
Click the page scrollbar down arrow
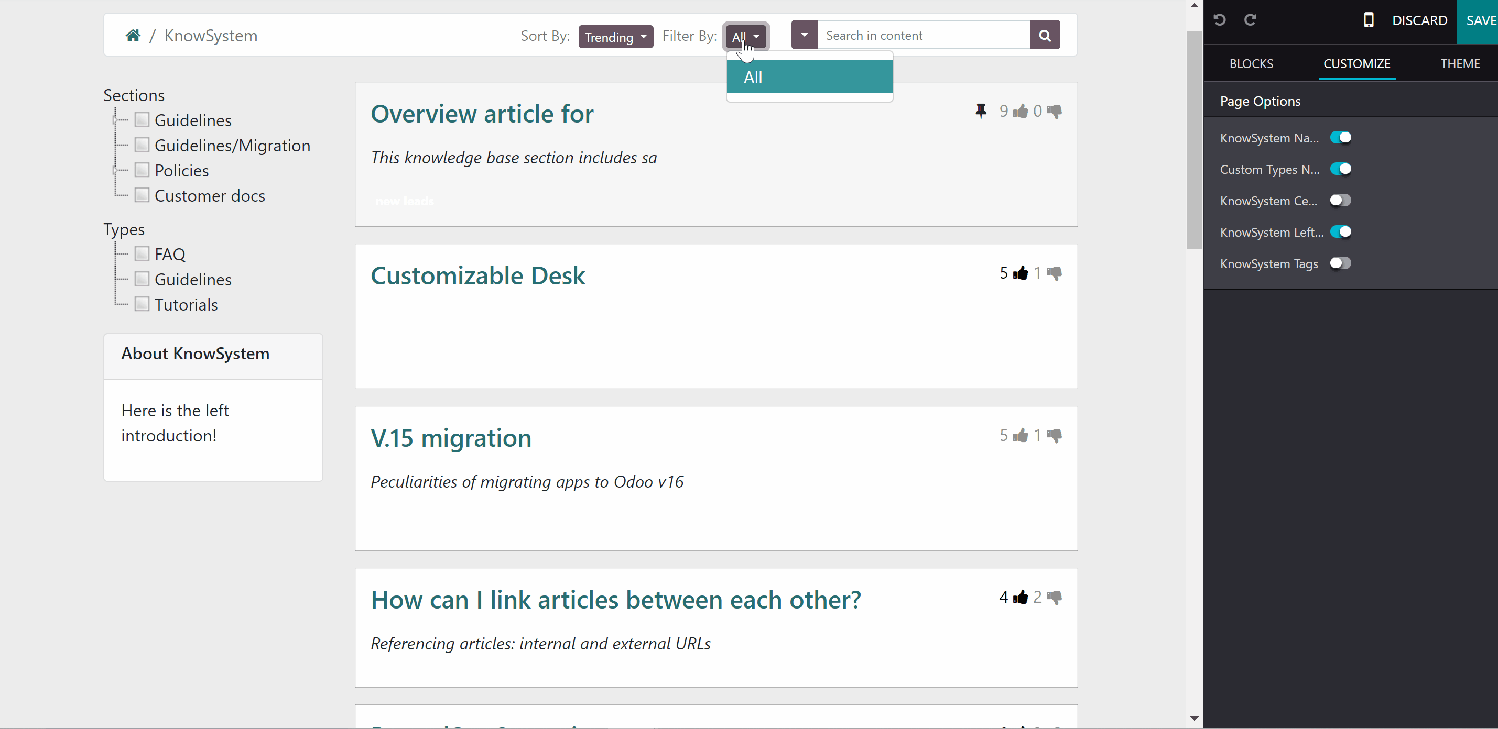point(1195,719)
